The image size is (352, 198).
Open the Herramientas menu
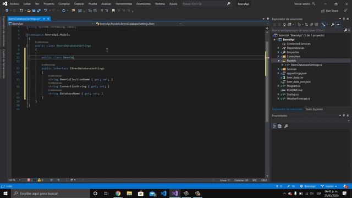click(124, 4)
